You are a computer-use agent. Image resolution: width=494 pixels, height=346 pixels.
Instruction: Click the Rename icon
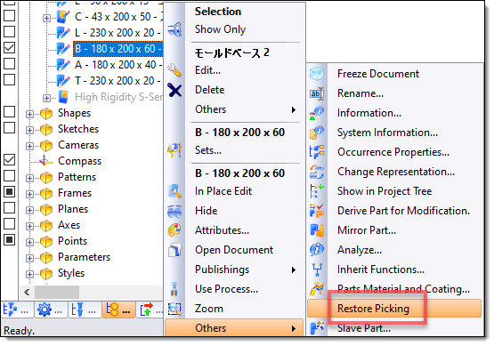click(x=317, y=93)
